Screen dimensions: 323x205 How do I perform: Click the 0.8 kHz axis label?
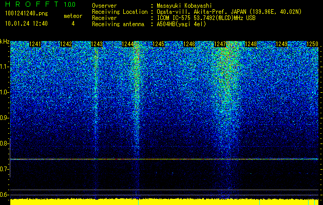(4, 143)
